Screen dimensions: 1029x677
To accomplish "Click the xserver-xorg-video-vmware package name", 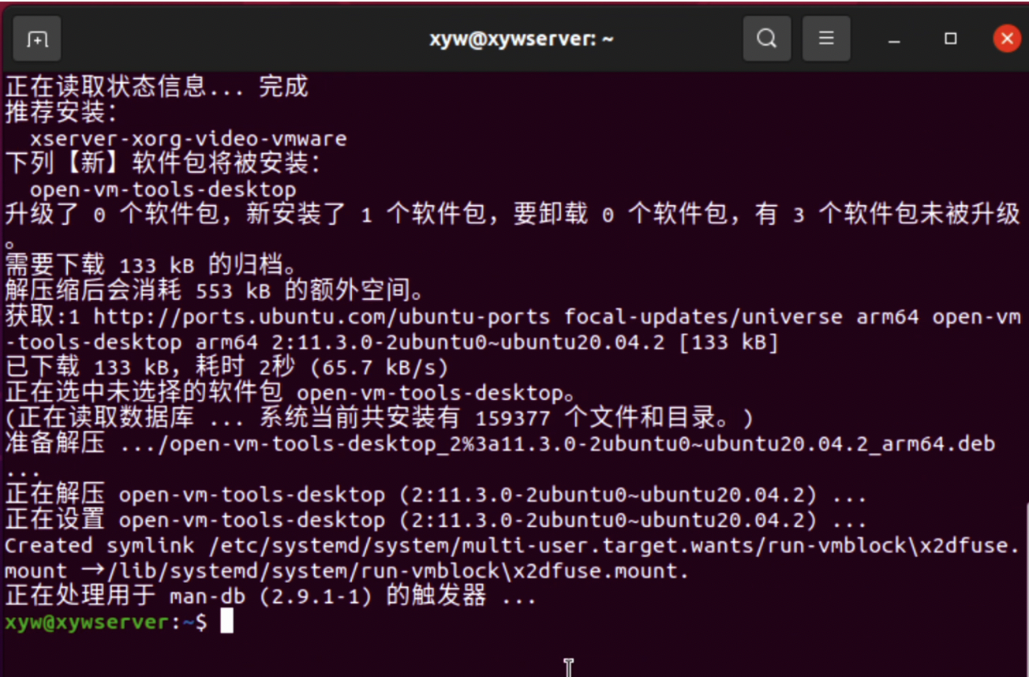I will pyautogui.click(x=189, y=139).
